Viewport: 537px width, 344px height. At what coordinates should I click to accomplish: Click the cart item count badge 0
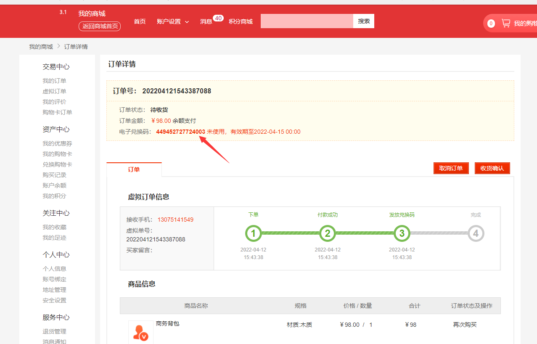click(491, 24)
